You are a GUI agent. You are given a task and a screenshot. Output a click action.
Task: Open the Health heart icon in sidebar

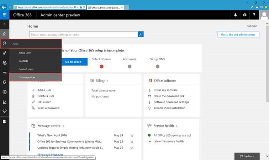click(5, 111)
